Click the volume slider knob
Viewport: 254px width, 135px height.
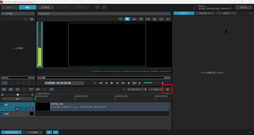coord(151,83)
